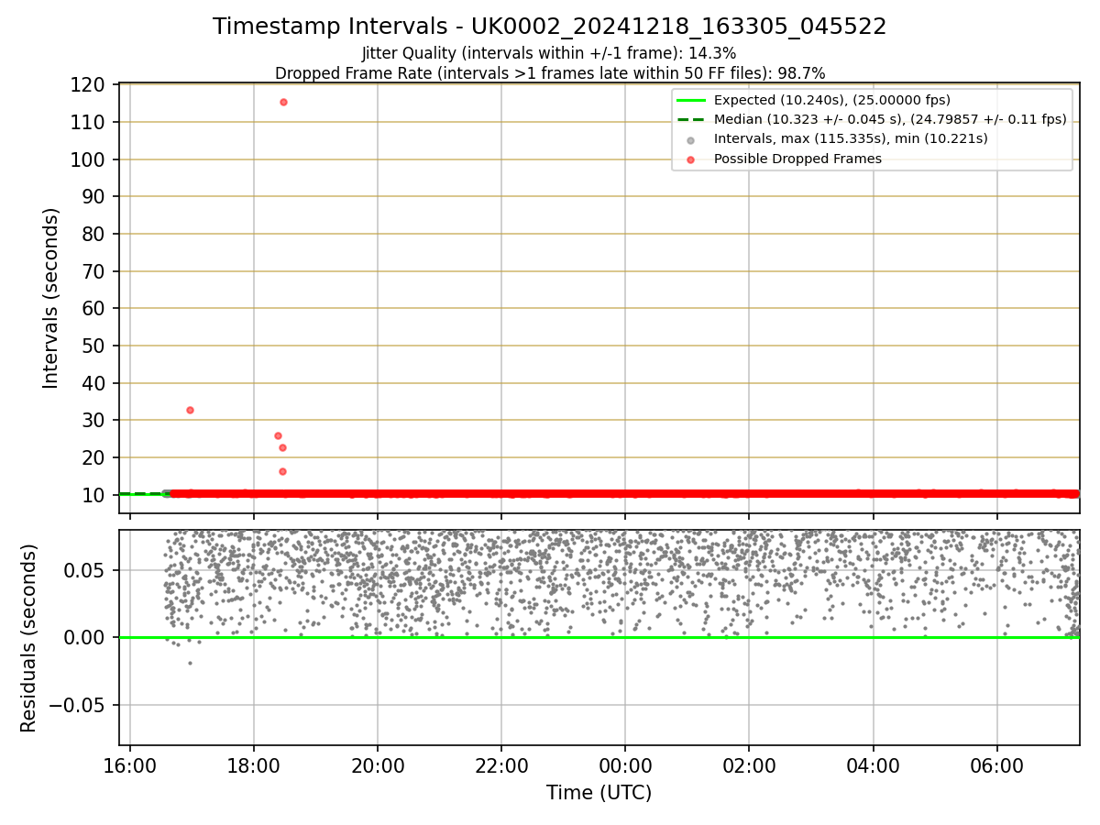Screen dimensions: 1100x825
Task: Click legend entry "Possible Dropped Frames"
Action: pos(797,159)
